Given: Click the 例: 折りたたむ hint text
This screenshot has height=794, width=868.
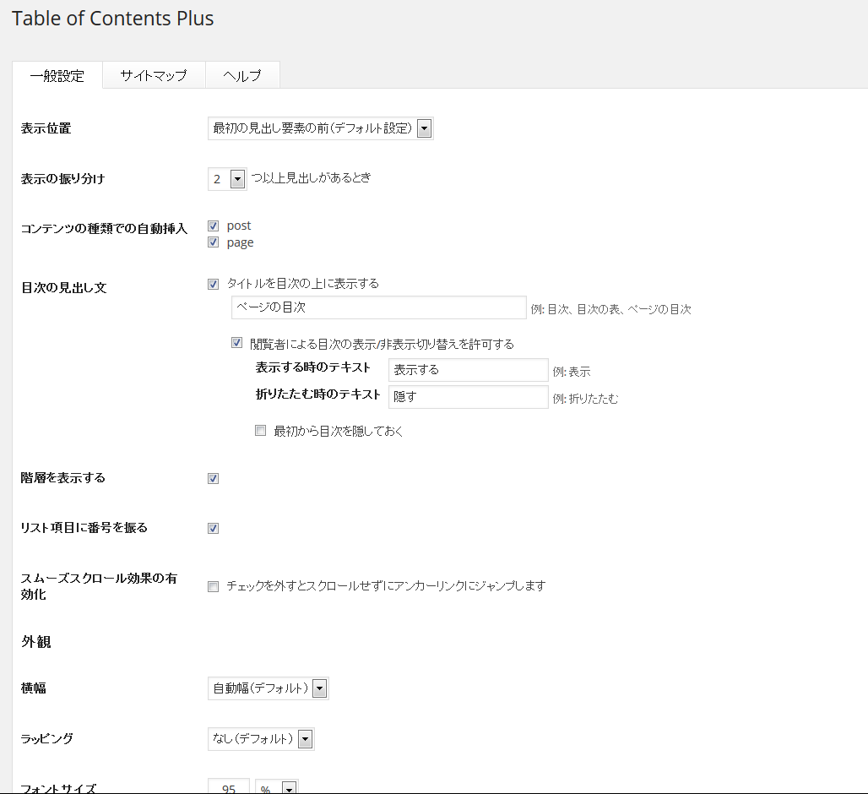Looking at the screenshot, I should pyautogui.click(x=586, y=399).
